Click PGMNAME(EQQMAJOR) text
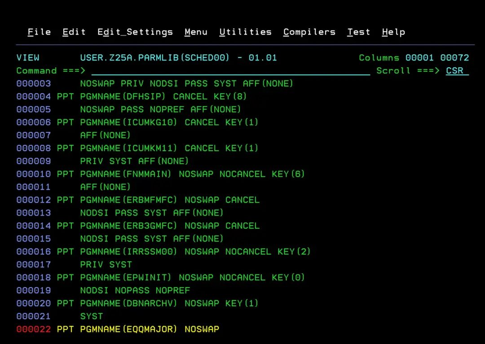This screenshot has height=344, width=485. [x=129, y=330]
